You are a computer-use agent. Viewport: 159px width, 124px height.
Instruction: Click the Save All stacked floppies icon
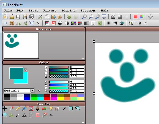(32, 17)
